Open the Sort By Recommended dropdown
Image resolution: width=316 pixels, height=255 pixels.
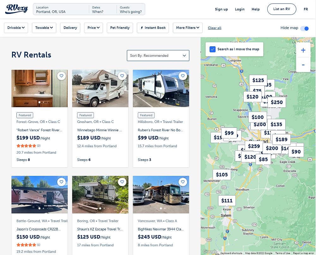(158, 55)
